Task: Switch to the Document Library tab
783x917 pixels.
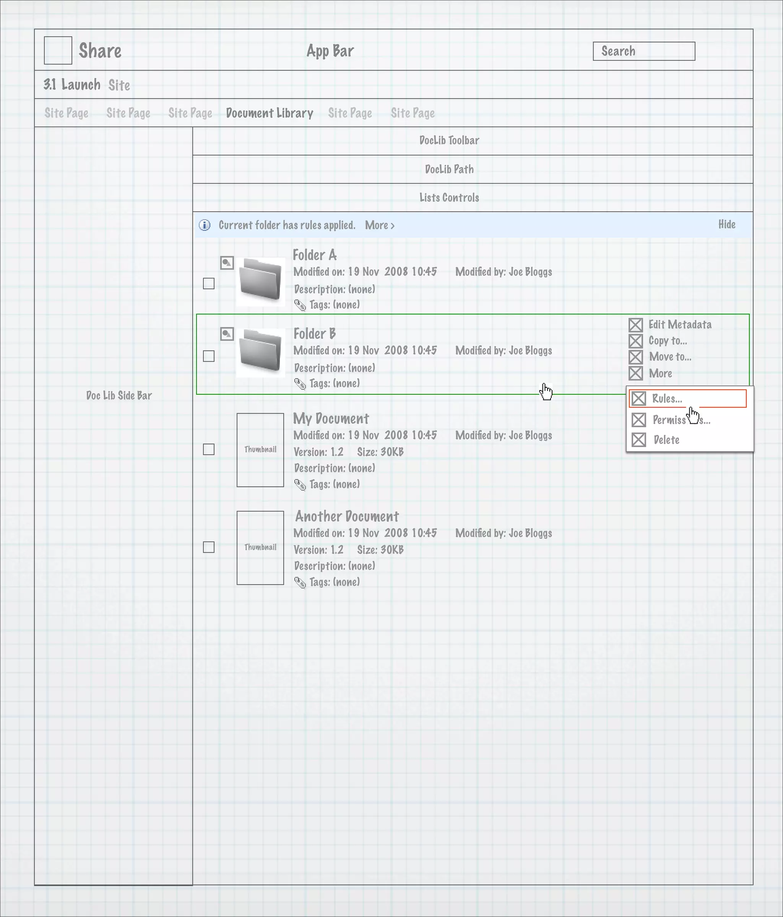Action: click(x=269, y=113)
